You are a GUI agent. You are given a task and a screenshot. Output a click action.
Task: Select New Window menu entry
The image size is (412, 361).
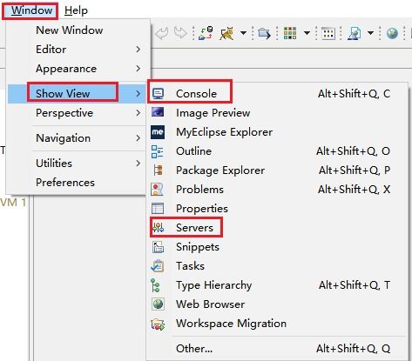tap(70, 30)
